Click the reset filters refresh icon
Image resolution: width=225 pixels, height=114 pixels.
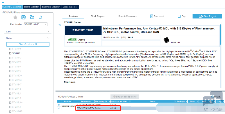(40, 17)
